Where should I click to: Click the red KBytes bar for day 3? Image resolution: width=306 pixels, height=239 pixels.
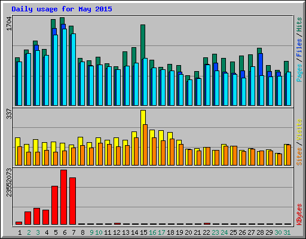tap(36, 216)
